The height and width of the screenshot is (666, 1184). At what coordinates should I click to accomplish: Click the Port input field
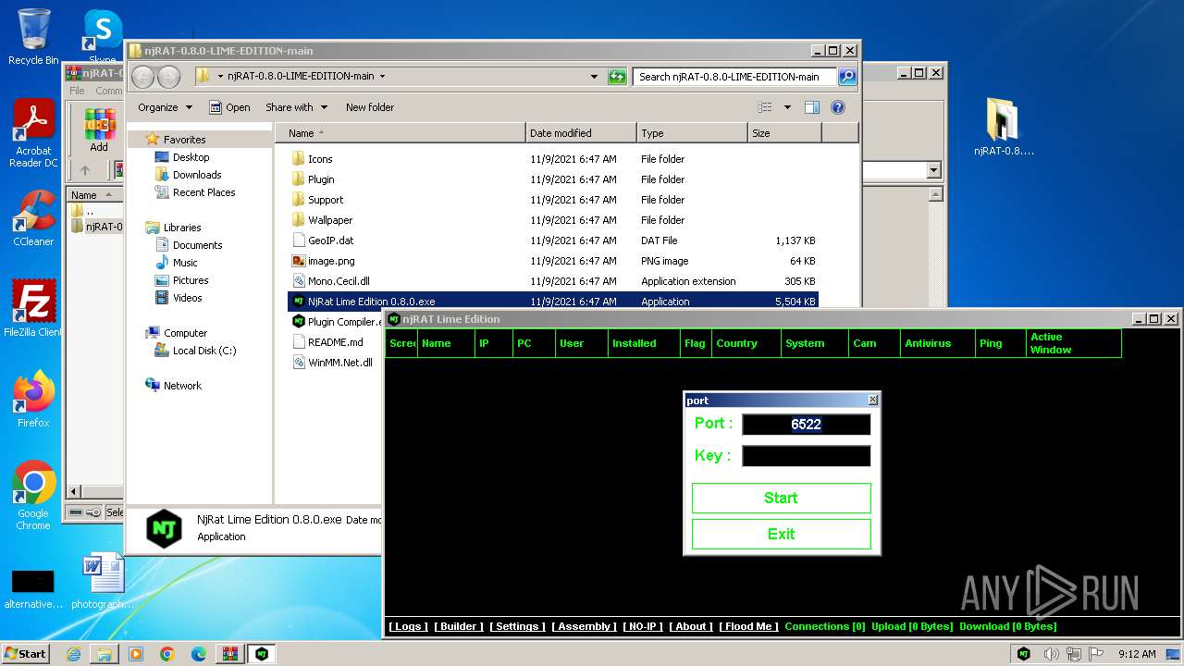pyautogui.click(x=806, y=425)
